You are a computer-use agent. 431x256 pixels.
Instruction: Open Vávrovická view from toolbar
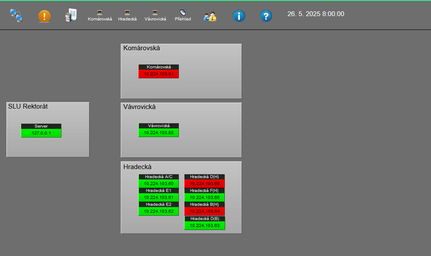tap(155, 16)
